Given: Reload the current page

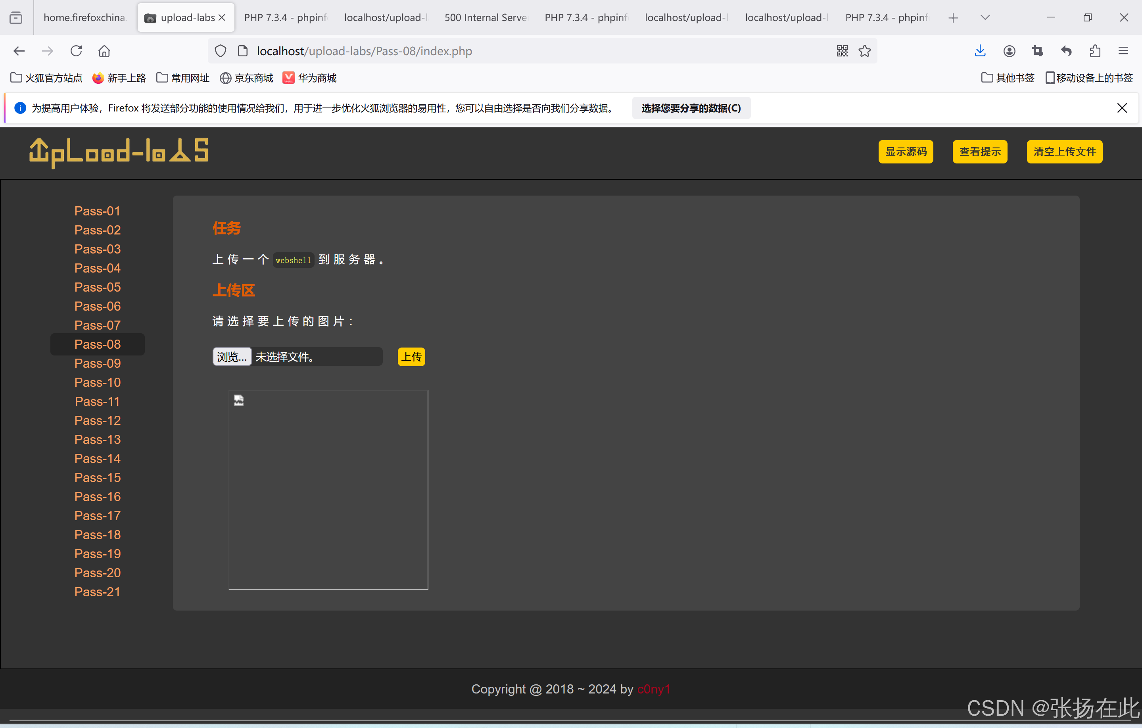Looking at the screenshot, I should (76, 51).
